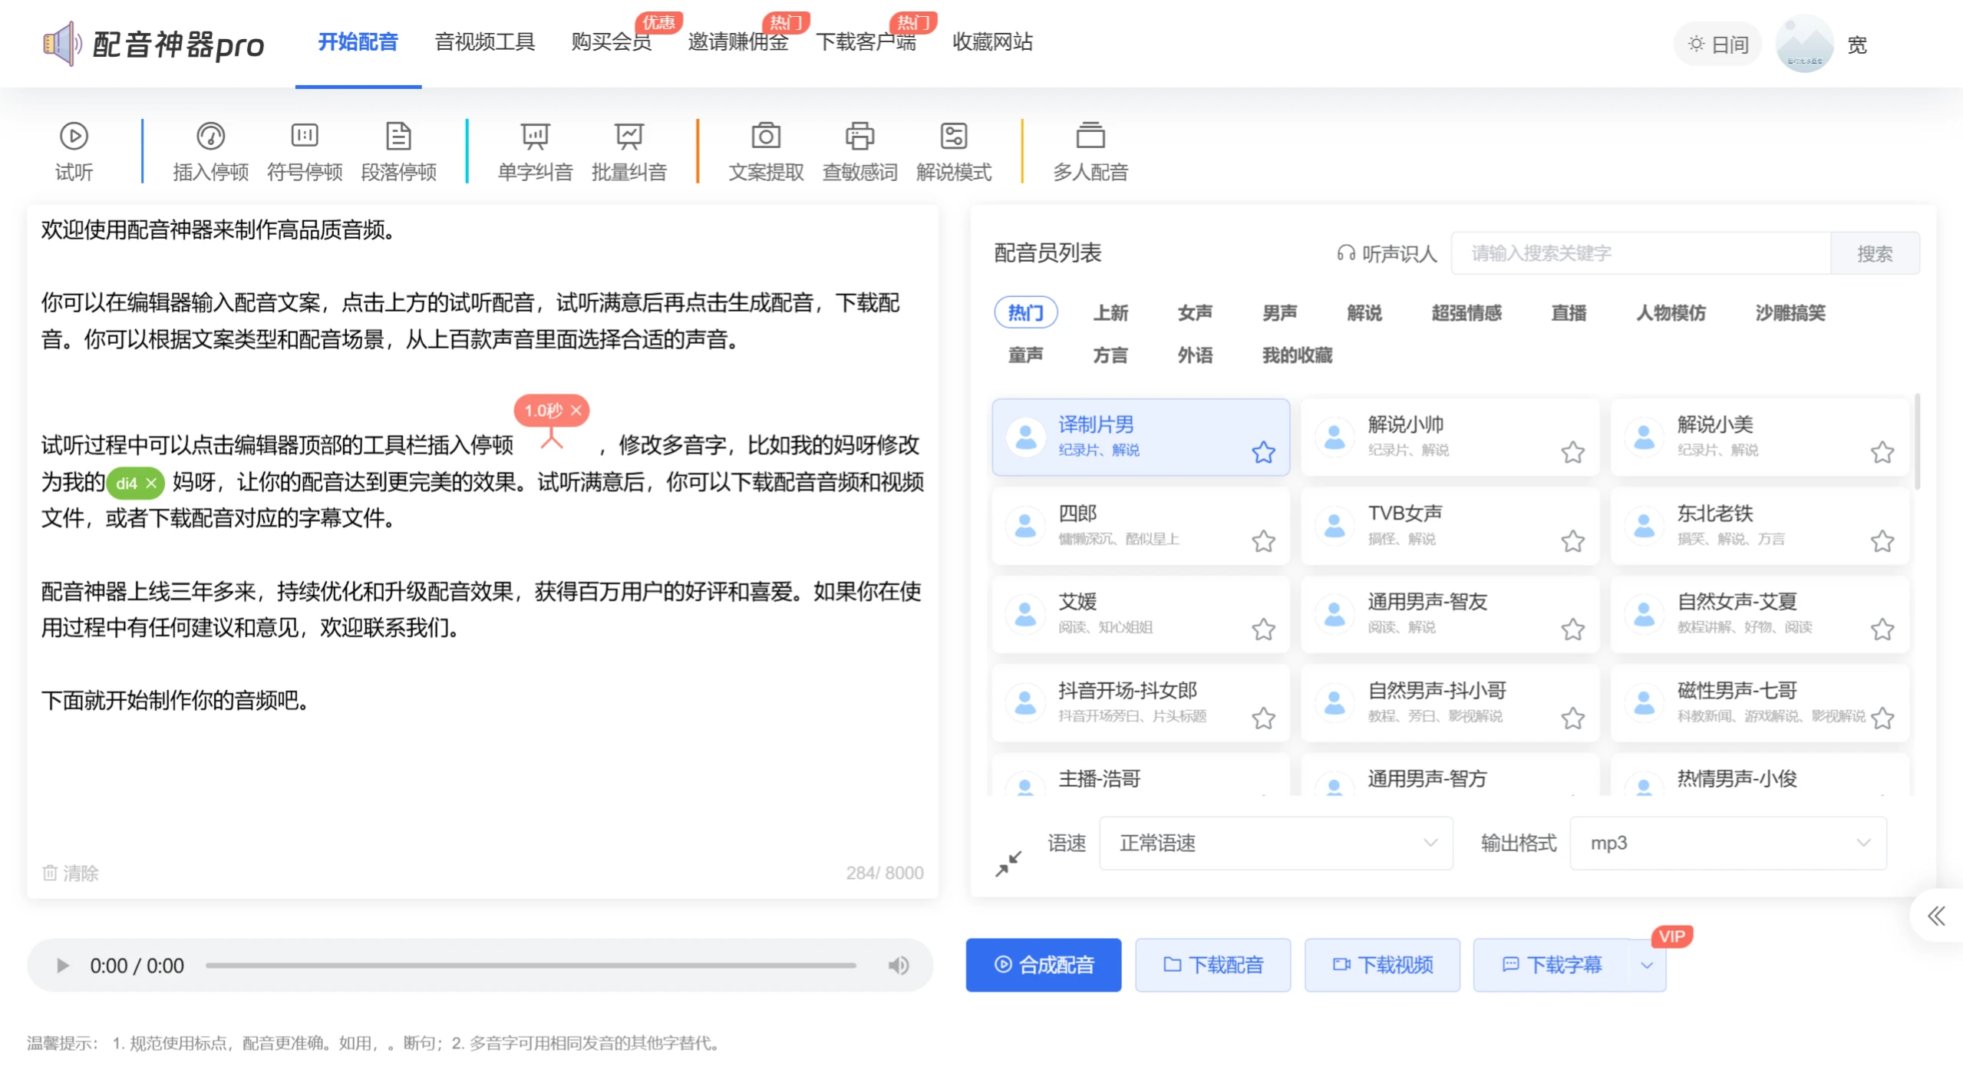The height and width of the screenshot is (1070, 1963).
Task: Open the 音视频工具 menu
Action: [x=484, y=43]
